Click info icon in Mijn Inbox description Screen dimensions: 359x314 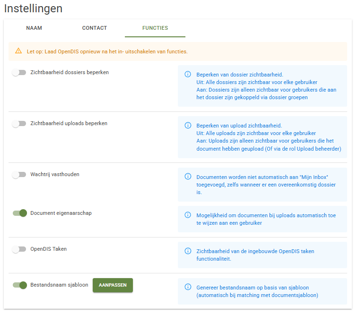(x=188, y=177)
